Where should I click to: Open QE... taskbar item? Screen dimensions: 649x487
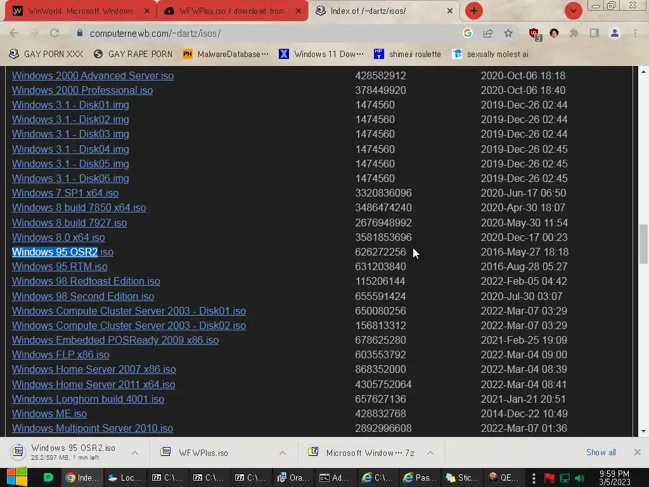coord(503,477)
